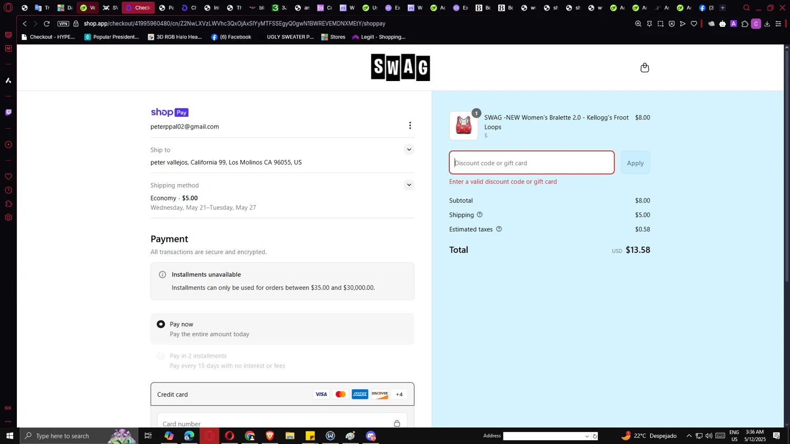The image size is (790, 444).
Task: Open the 3D RGB Halo Hea bookmark
Action: (x=175, y=37)
